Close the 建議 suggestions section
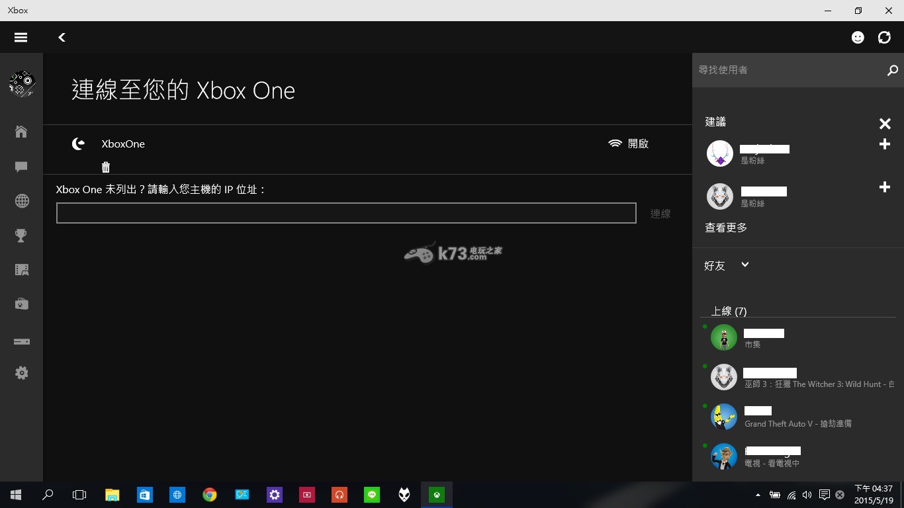This screenshot has width=904, height=508. point(885,124)
